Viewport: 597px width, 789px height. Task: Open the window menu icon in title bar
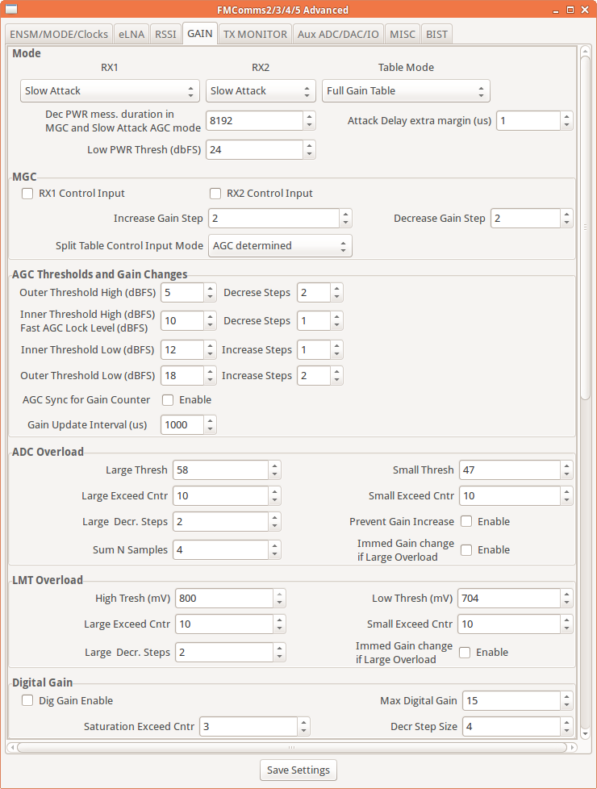11,10
